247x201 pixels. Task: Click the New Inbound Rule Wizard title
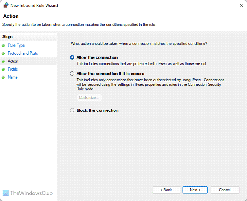click(34, 6)
